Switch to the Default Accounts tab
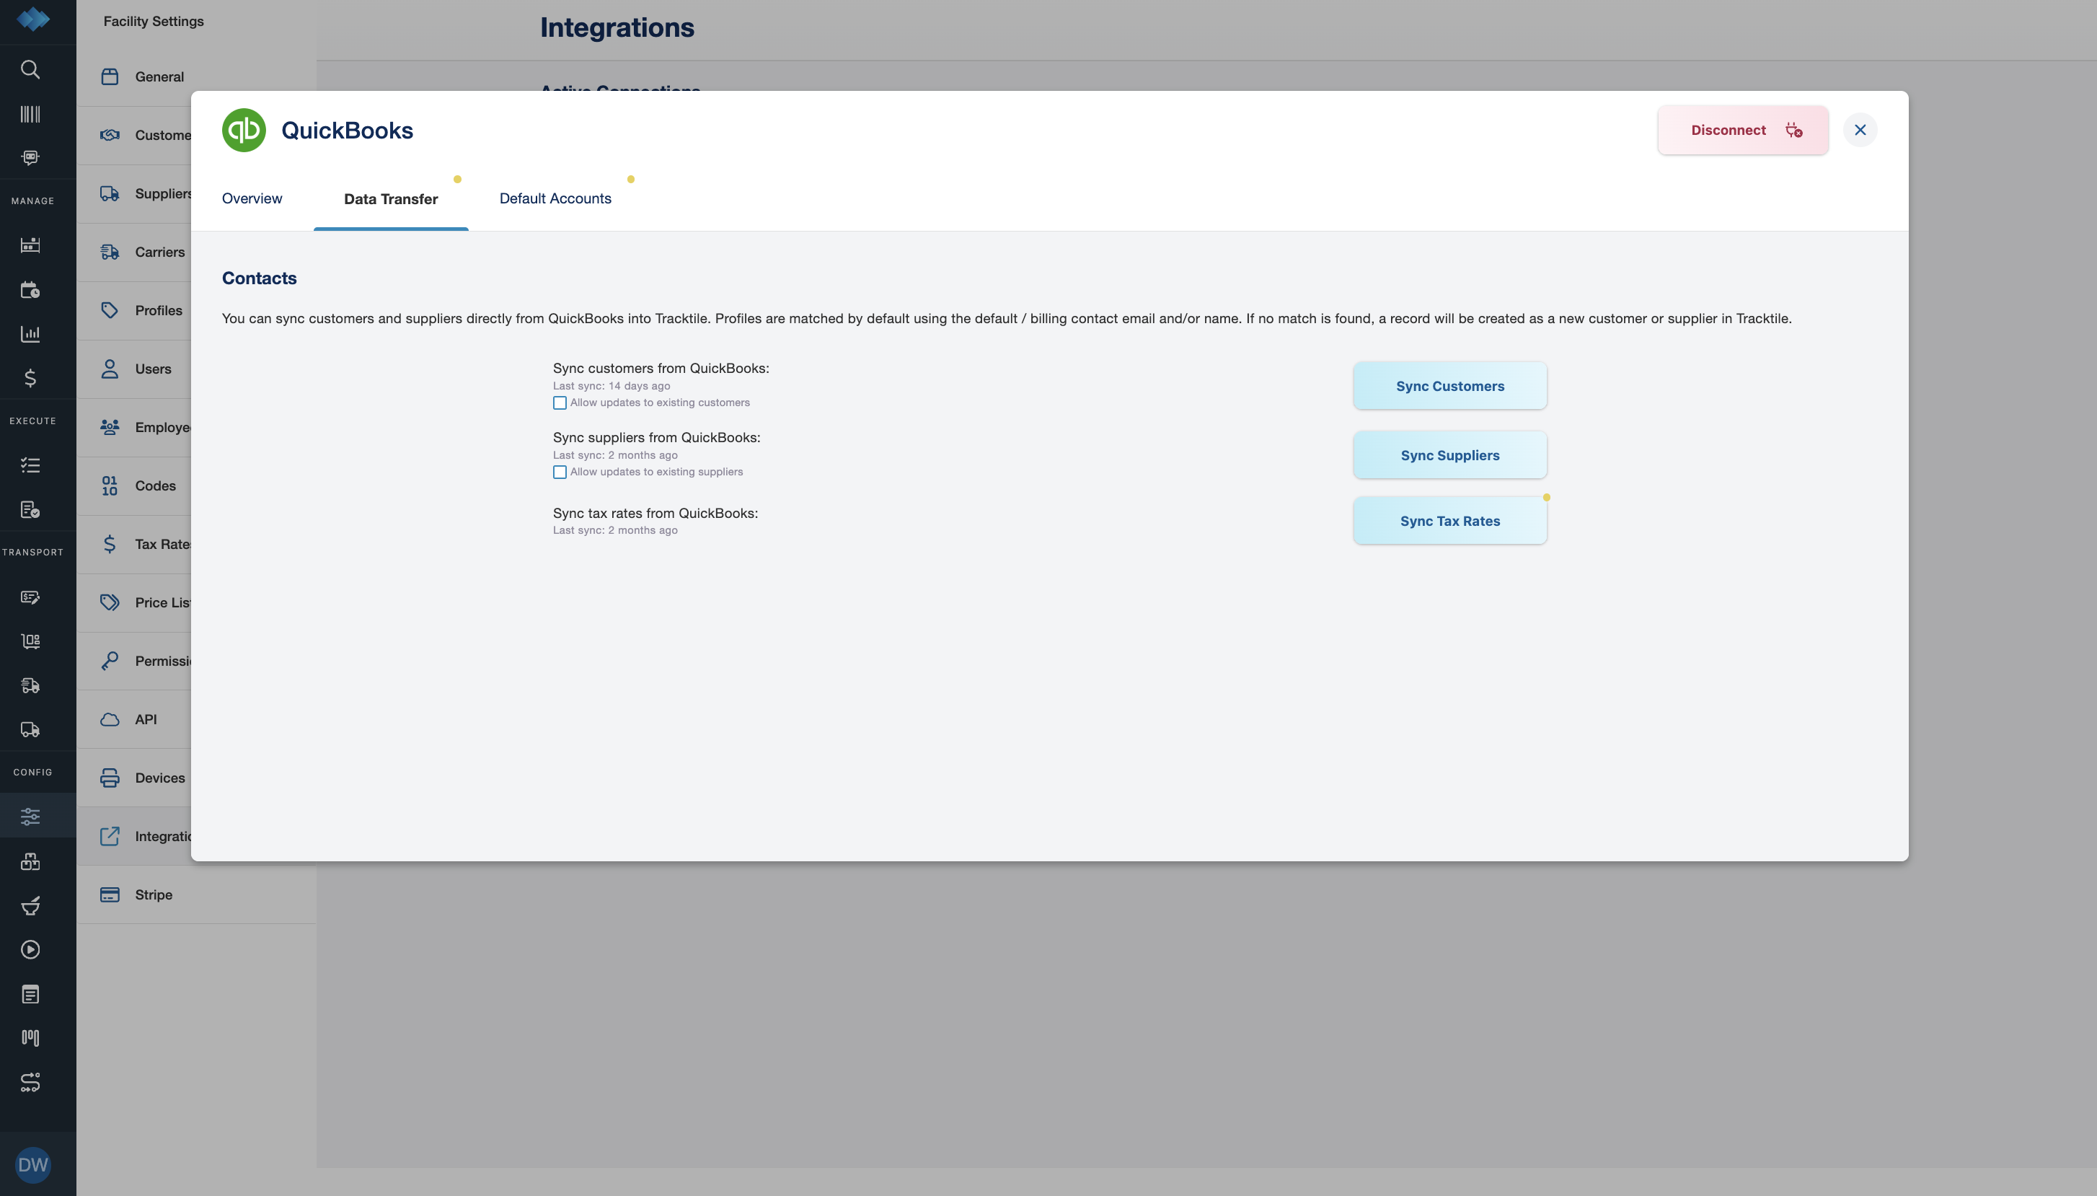The image size is (2097, 1196). coord(555,199)
